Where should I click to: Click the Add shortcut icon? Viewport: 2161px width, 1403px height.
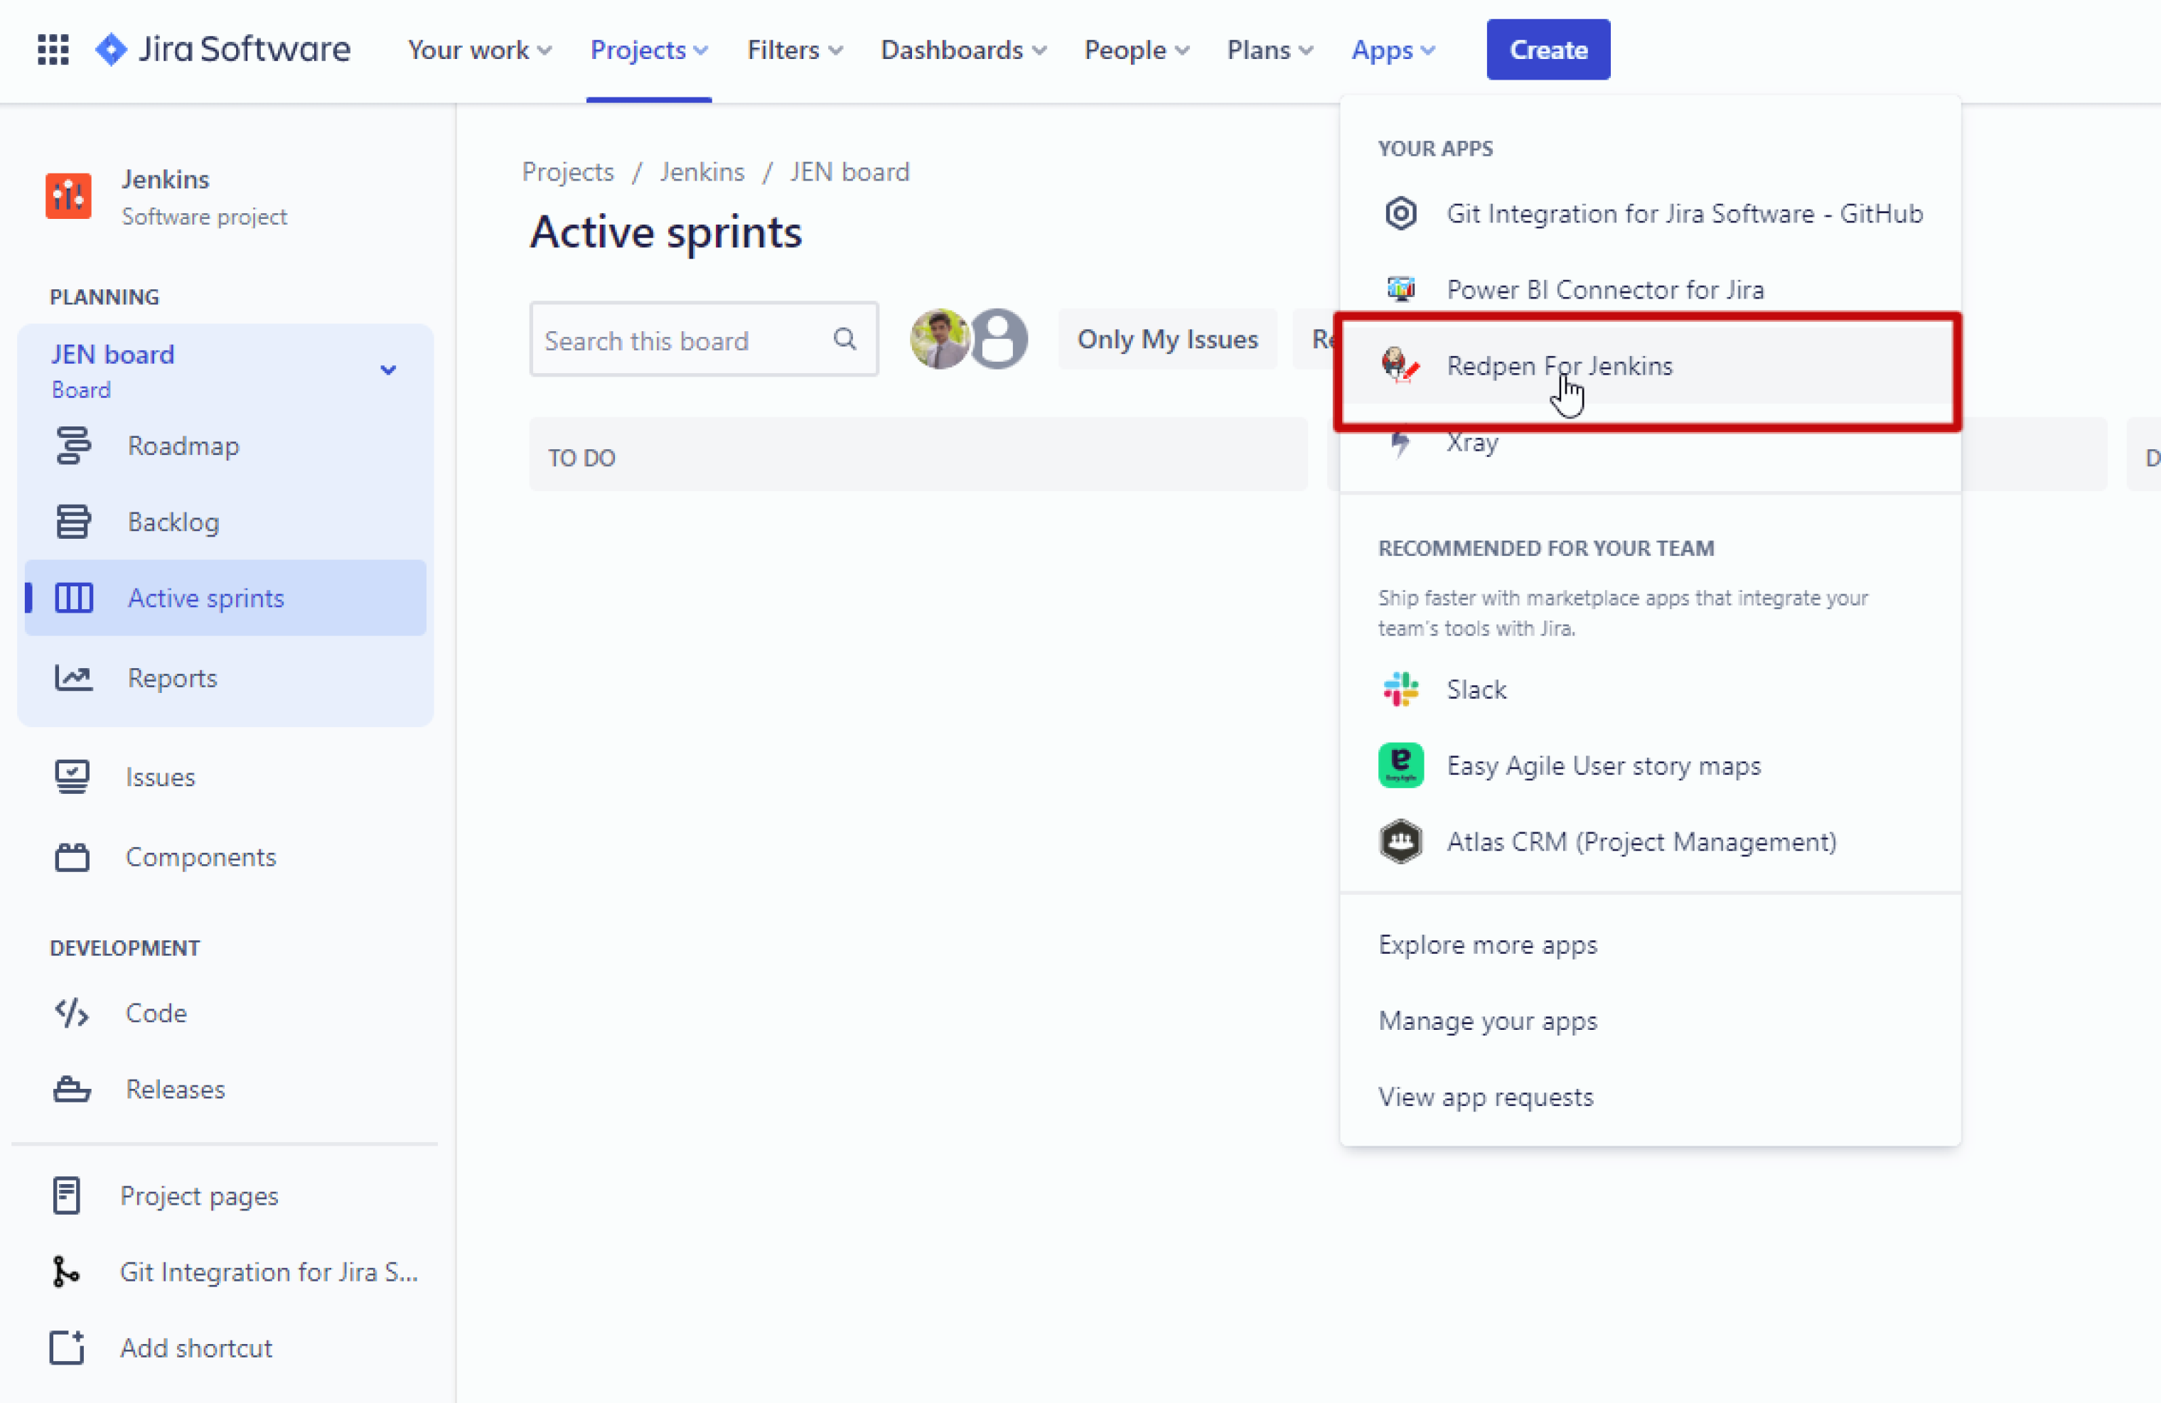(x=68, y=1348)
